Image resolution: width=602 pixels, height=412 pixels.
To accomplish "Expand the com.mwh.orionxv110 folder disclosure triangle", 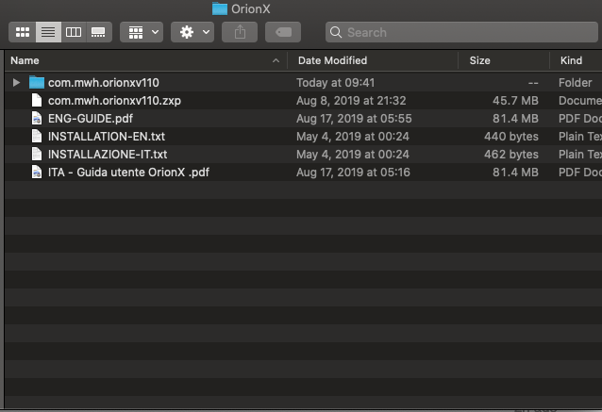I will coord(16,82).
